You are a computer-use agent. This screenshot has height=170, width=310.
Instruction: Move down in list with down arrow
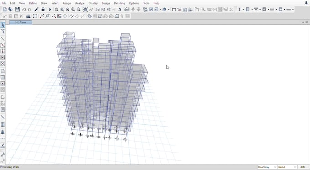(x=139, y=9)
